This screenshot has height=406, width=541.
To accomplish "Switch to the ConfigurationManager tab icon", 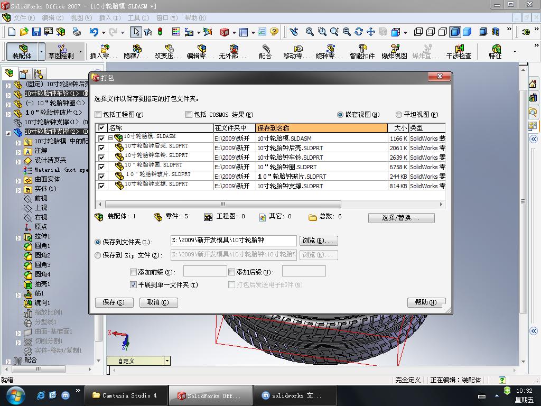I will point(38,73).
